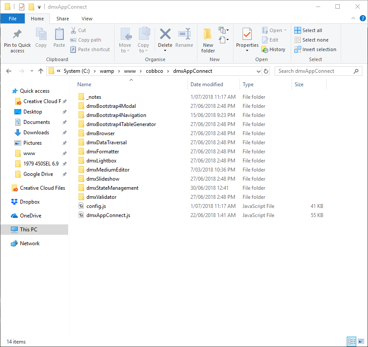Open the Customize Quick Access Toolbar dropdown
The width and height of the screenshot is (368, 347).
[x=39, y=7]
